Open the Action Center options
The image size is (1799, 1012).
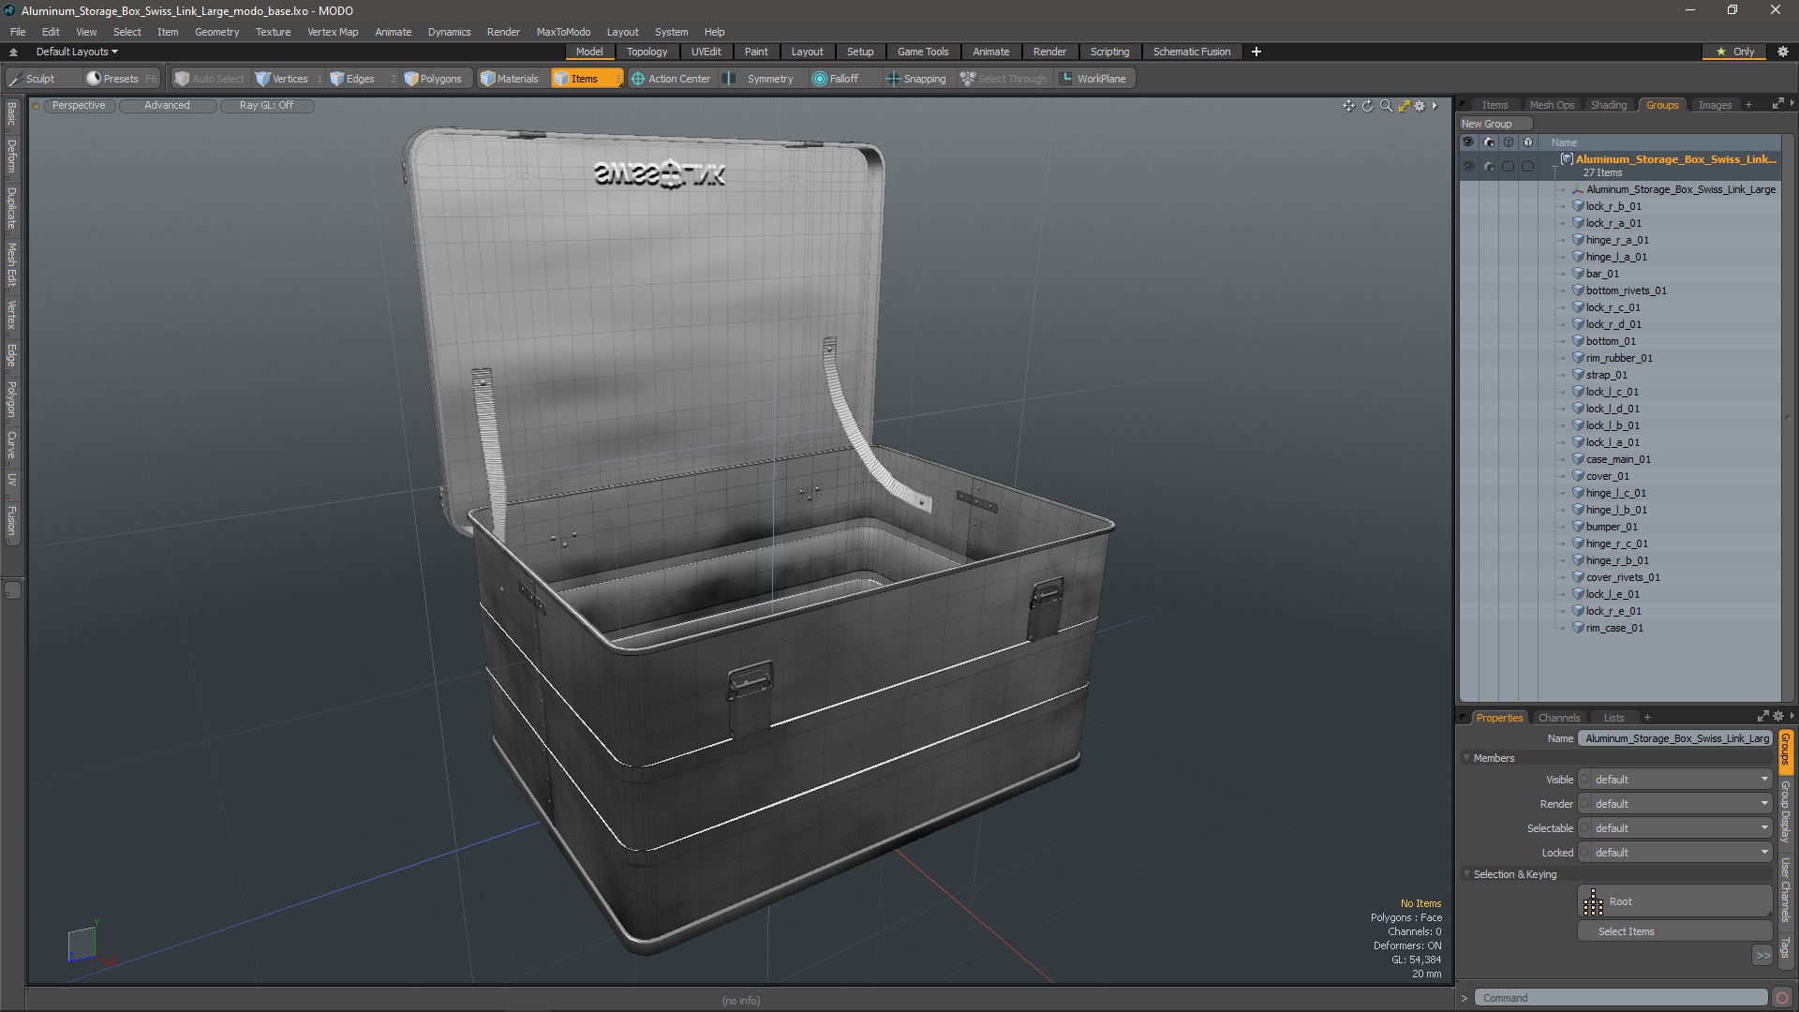pyautogui.click(x=672, y=79)
